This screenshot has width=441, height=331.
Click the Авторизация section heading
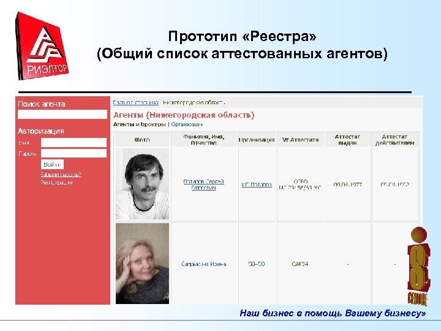click(x=41, y=131)
